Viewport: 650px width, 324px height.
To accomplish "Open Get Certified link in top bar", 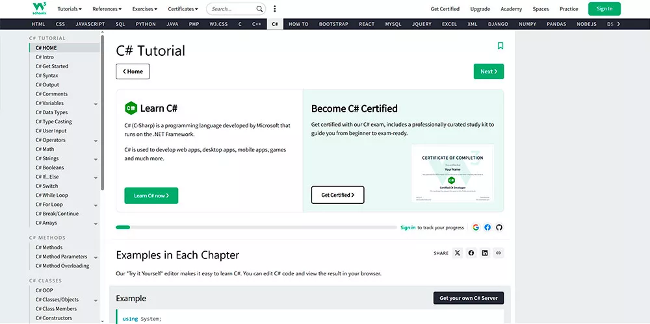I will (x=445, y=8).
